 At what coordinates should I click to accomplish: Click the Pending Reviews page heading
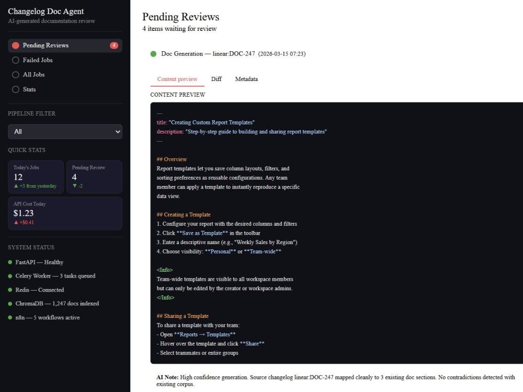[x=181, y=17]
